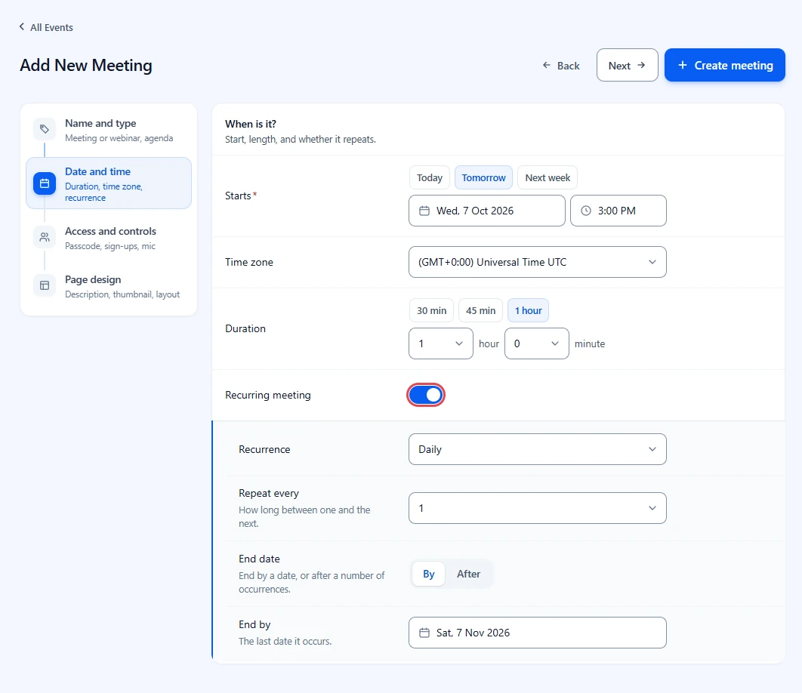
Task: Choose the Tomorrow quick start option
Action: [x=483, y=177]
